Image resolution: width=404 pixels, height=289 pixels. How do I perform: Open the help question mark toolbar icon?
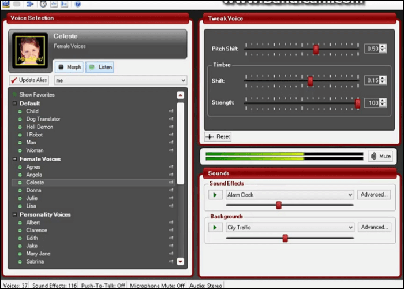tap(78, 4)
